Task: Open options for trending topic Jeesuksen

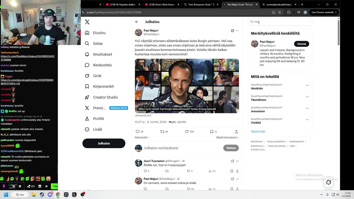Action: pos(307,108)
